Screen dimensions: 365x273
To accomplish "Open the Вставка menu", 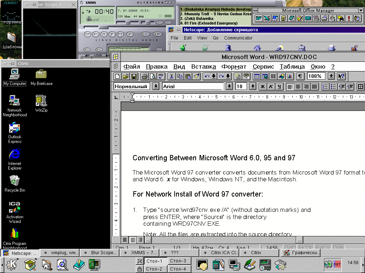I will (x=204, y=66).
